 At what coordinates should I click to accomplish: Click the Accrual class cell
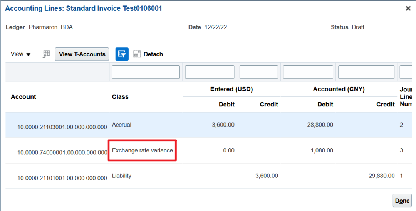[121, 125]
